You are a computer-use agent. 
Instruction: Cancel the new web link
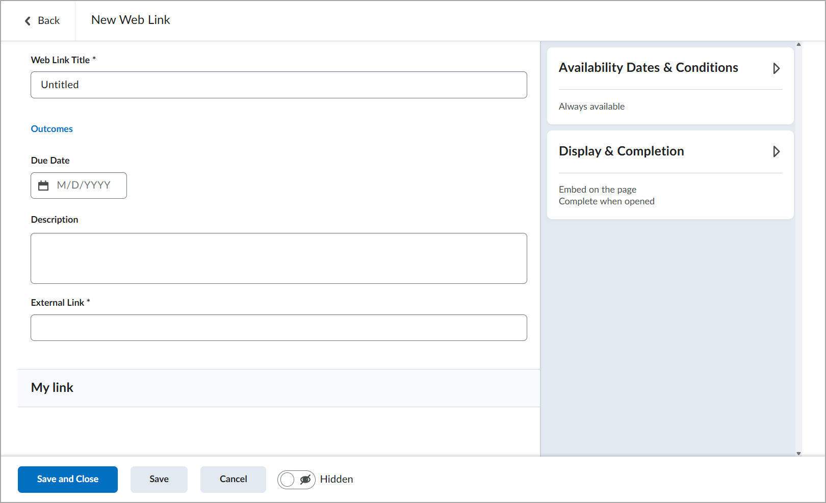234,480
